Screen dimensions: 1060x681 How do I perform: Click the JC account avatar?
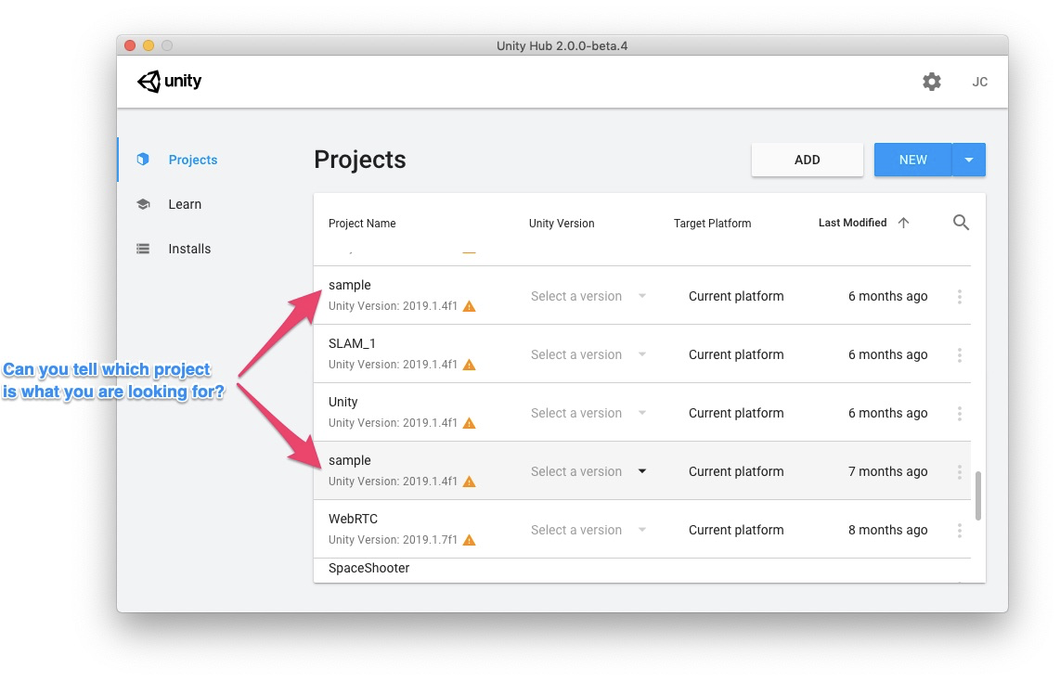click(979, 82)
